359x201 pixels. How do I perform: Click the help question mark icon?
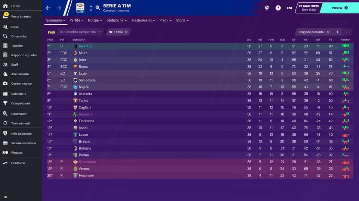tap(278, 8)
